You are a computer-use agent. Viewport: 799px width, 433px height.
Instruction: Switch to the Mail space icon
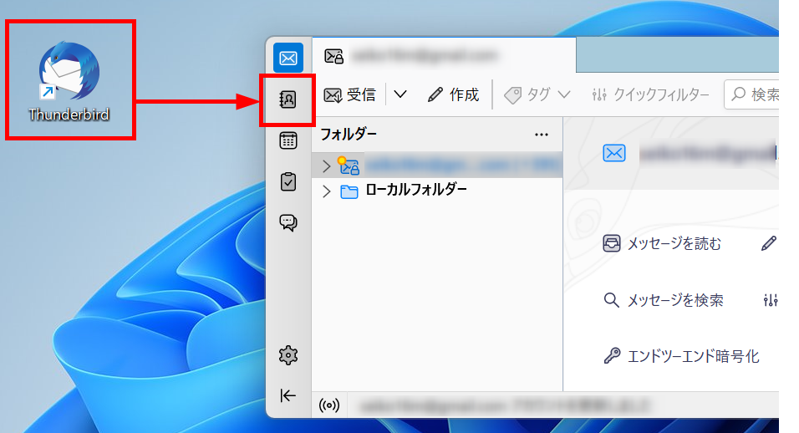tap(288, 59)
